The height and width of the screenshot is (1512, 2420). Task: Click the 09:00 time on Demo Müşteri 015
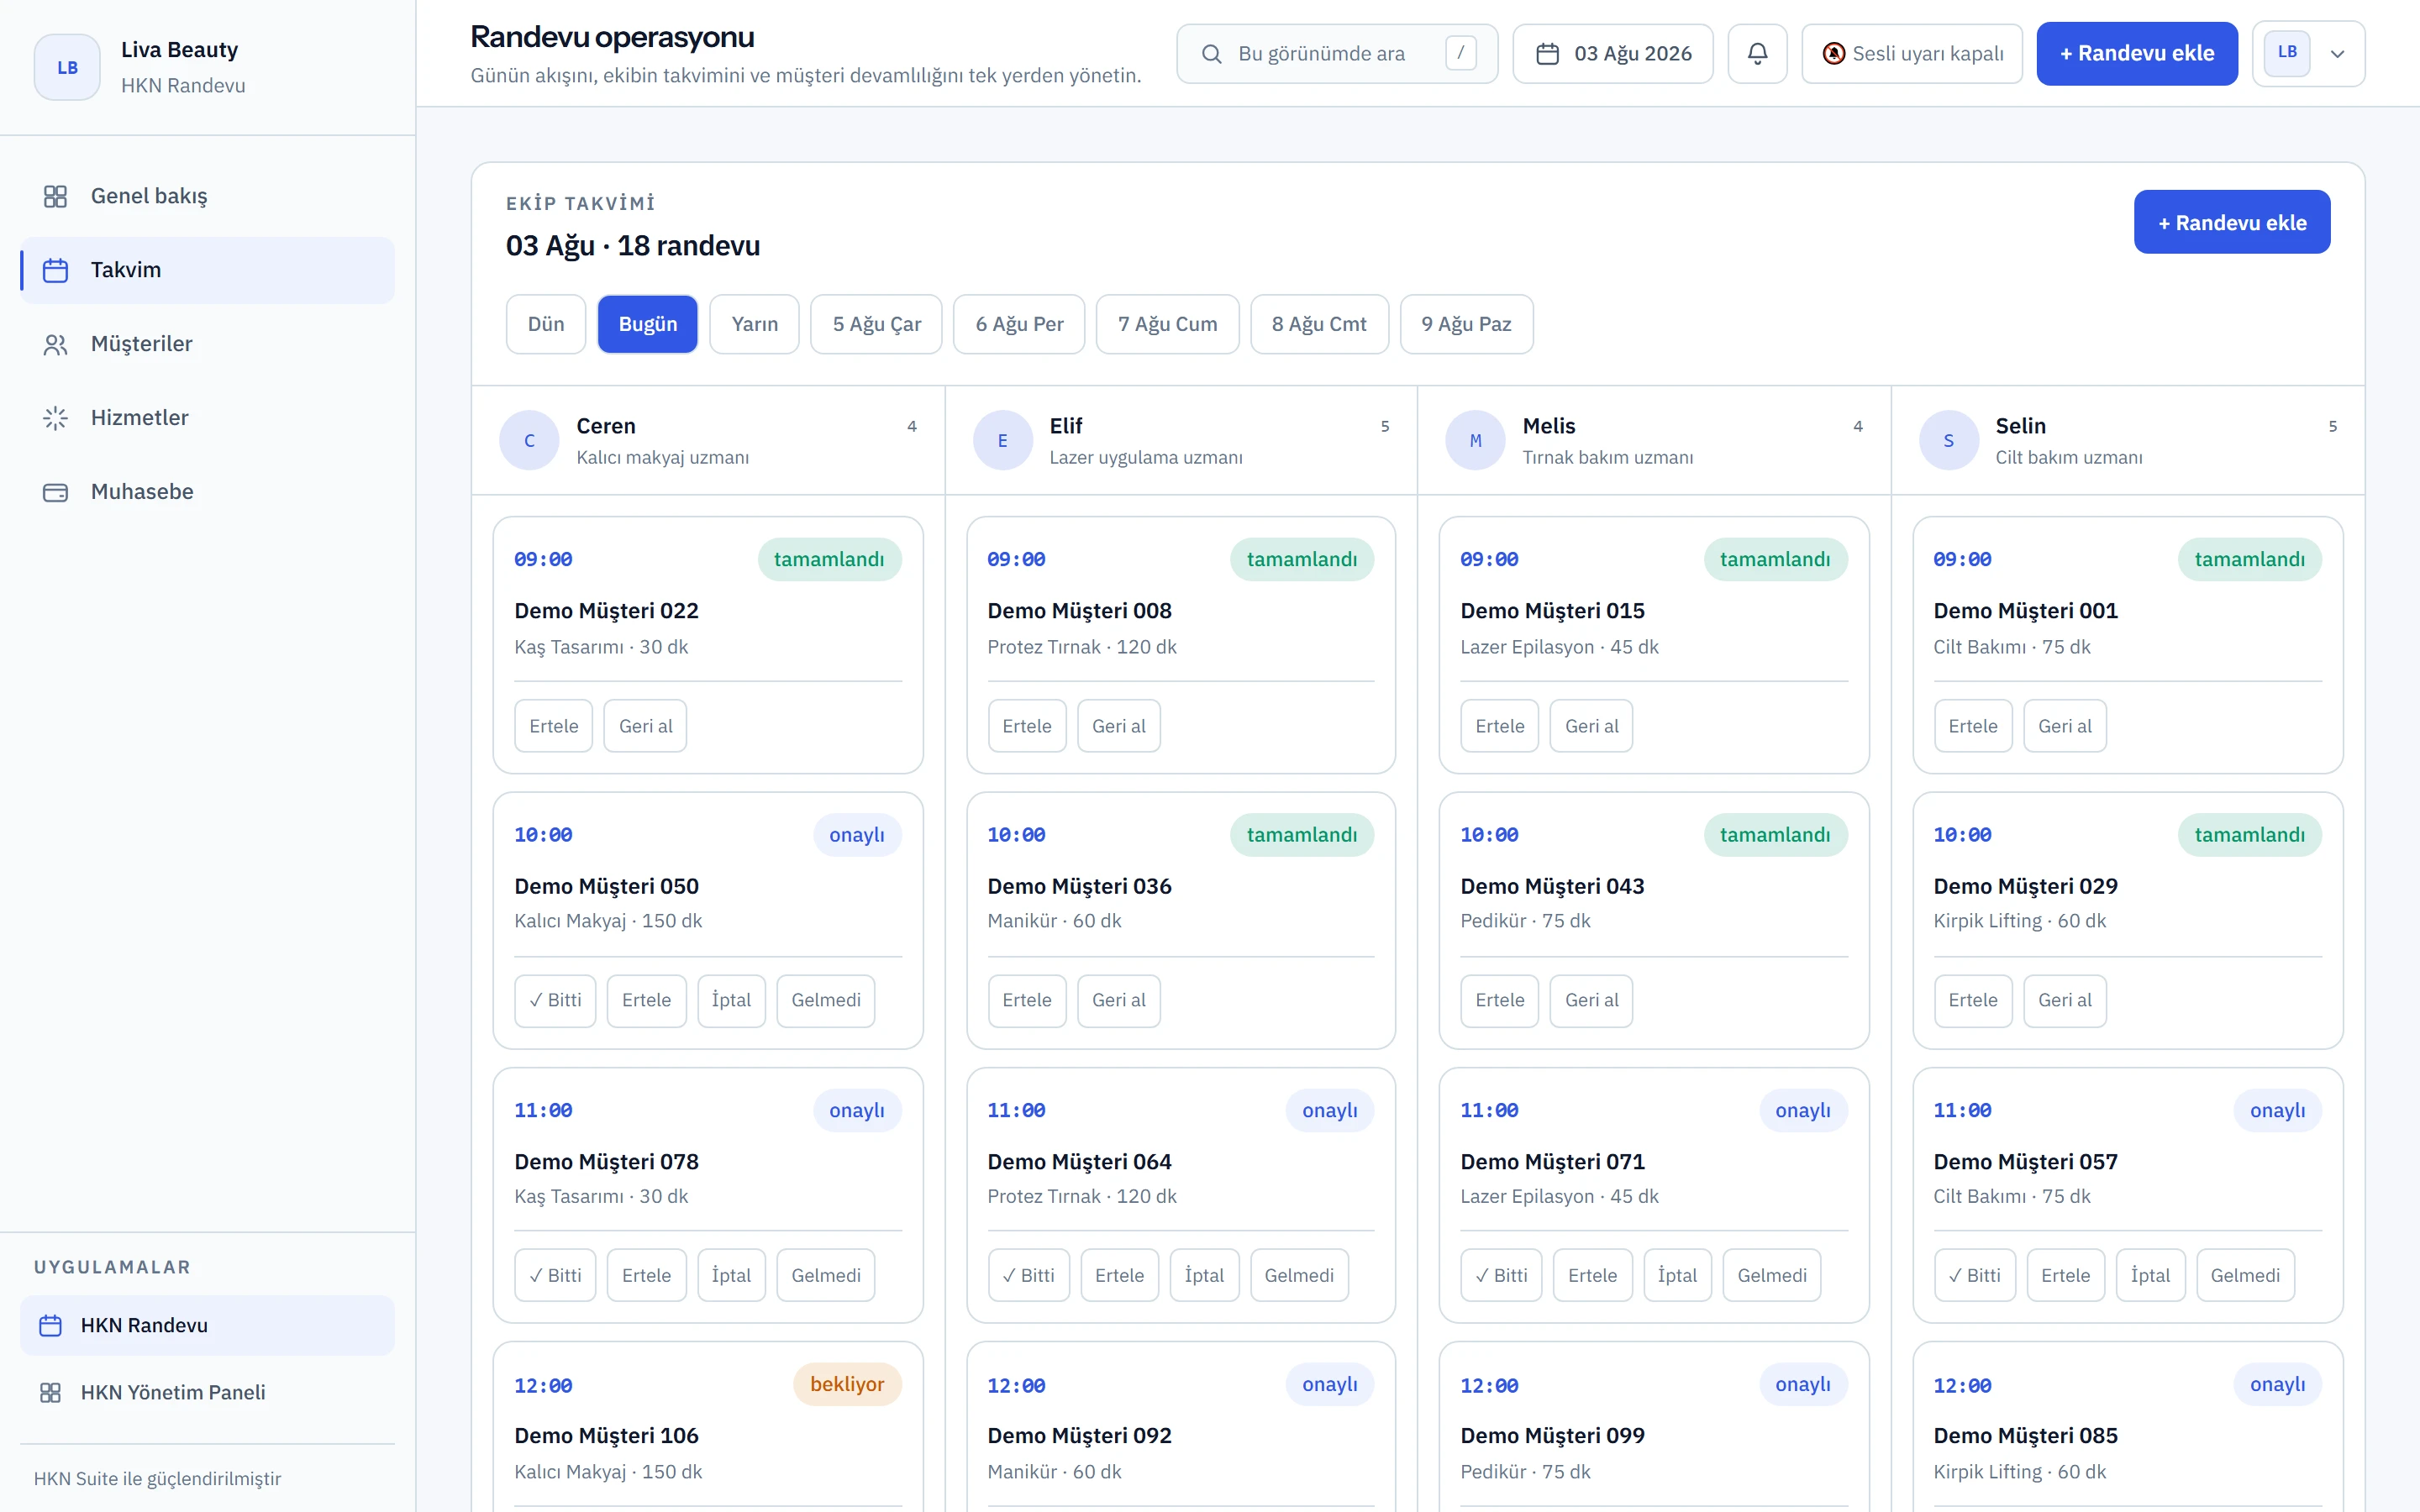pos(1489,559)
